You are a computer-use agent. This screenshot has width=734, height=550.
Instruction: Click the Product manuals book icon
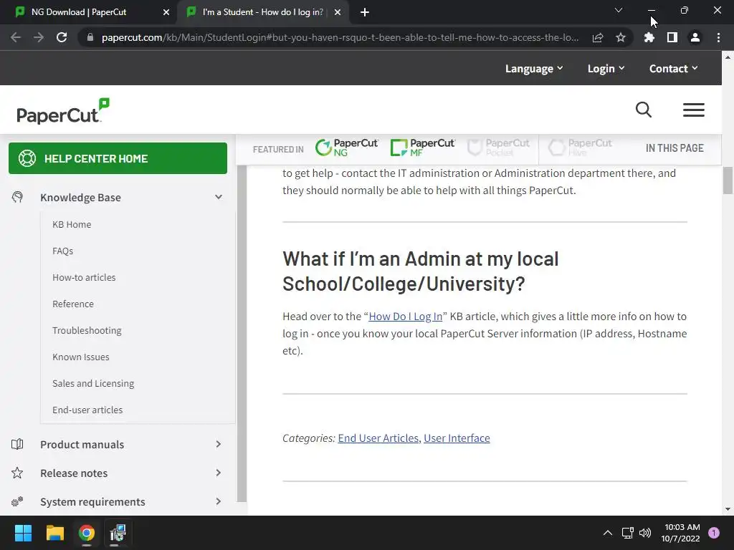click(17, 444)
